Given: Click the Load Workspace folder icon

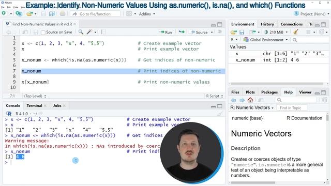Looking at the screenshot, I should click(x=233, y=32).
